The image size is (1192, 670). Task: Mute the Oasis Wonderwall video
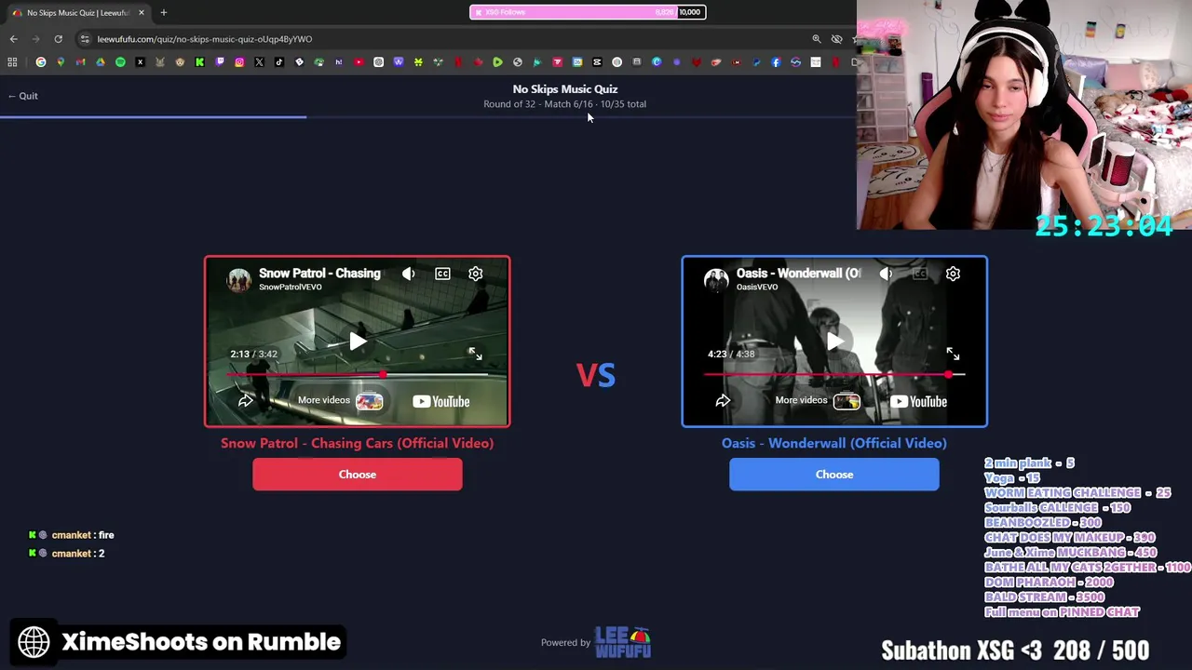(x=886, y=274)
